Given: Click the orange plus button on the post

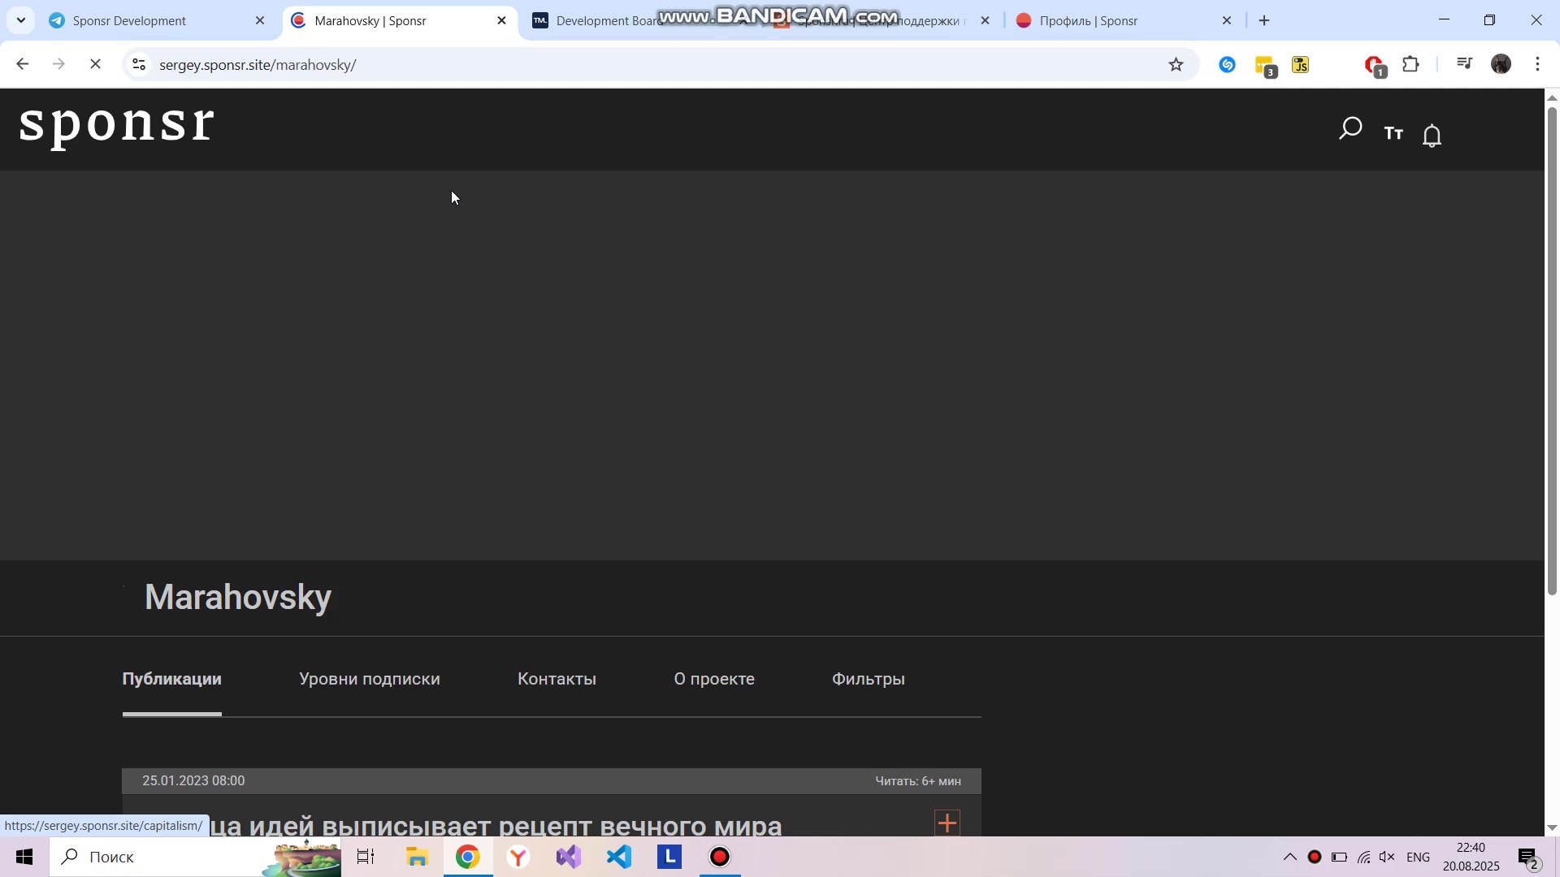Looking at the screenshot, I should (x=947, y=823).
